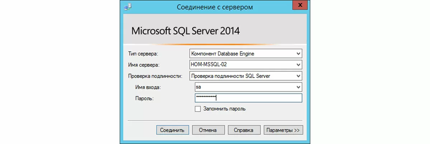Expand the Имя сервера dropdown arrow
The width and height of the screenshot is (430, 144).
pyautogui.click(x=298, y=65)
